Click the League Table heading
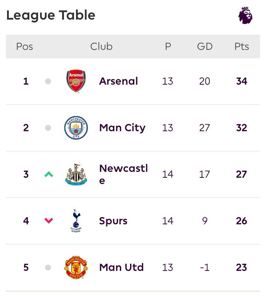Screen dimensions: 266x296 pos(51,15)
